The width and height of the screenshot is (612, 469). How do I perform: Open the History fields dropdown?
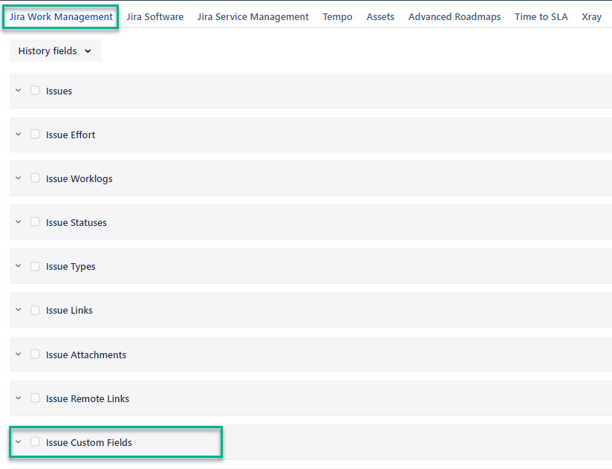55,51
